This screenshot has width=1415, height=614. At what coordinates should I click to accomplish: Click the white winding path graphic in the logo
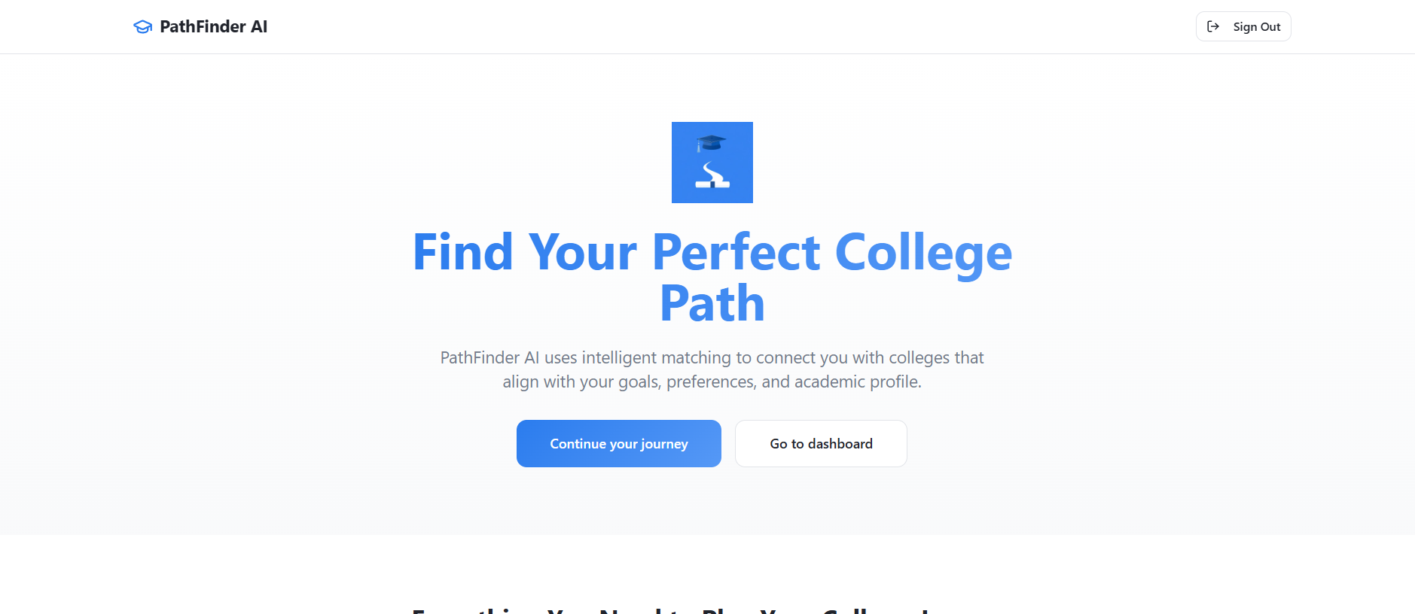pos(712,175)
